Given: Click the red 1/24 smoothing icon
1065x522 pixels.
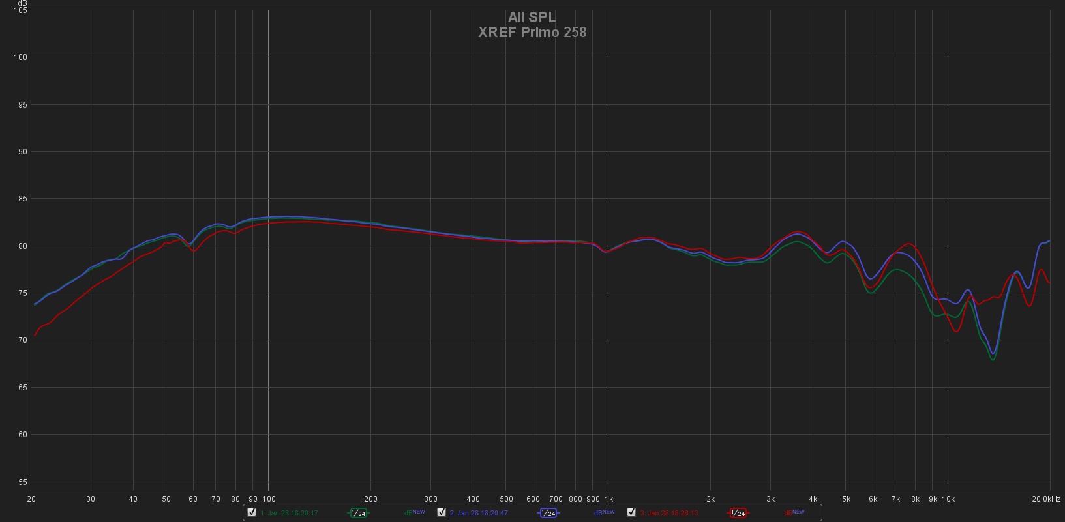Looking at the screenshot, I should [738, 513].
